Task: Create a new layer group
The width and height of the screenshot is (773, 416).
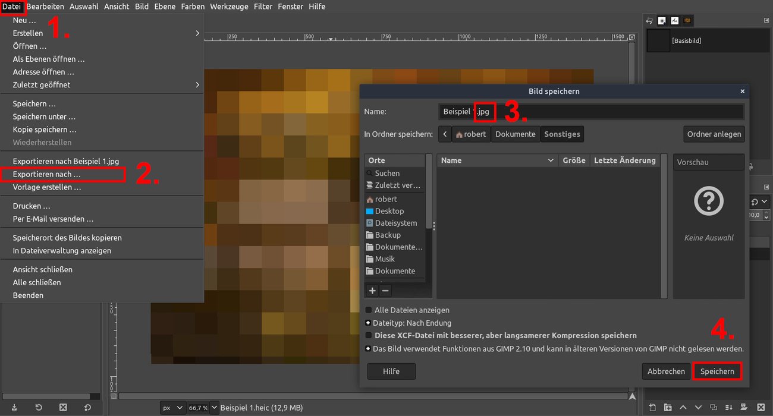Action: (668, 407)
